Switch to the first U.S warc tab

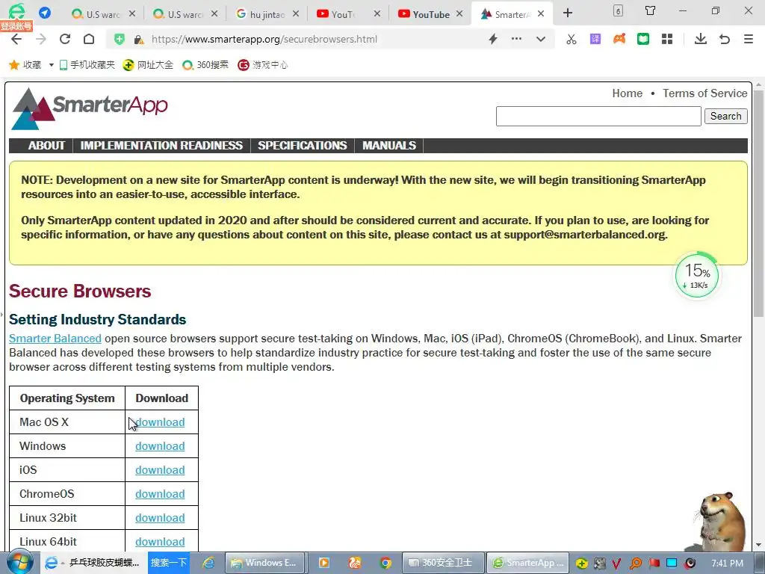103,14
